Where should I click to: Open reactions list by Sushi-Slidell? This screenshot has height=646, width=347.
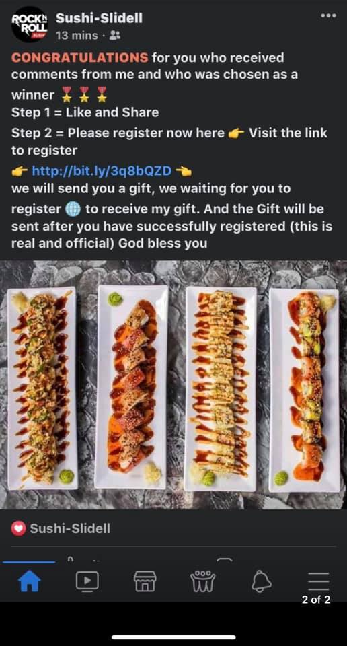pos(69,529)
